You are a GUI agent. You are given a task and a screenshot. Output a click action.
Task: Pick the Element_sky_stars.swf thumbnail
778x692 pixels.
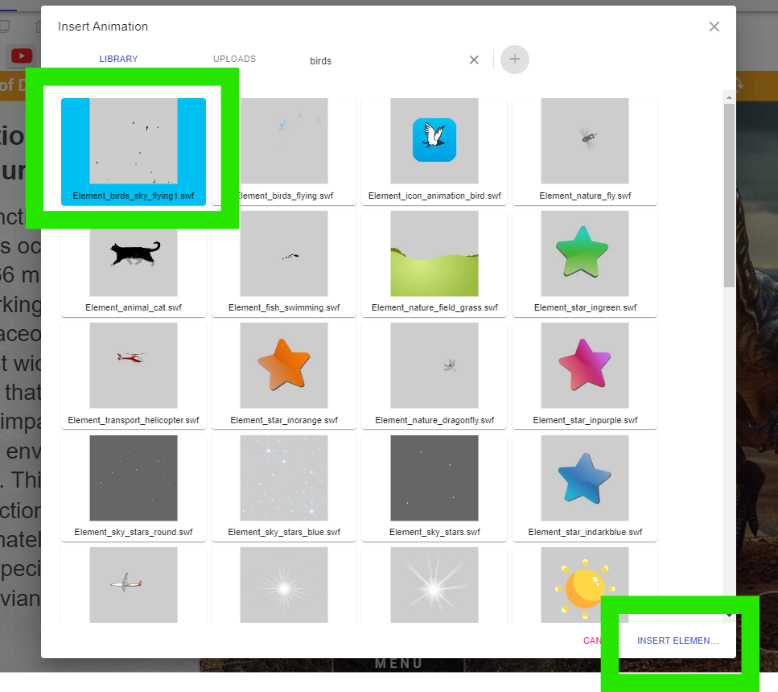point(434,488)
